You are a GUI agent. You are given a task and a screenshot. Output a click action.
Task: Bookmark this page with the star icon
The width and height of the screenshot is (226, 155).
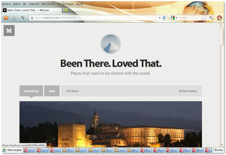156,18
